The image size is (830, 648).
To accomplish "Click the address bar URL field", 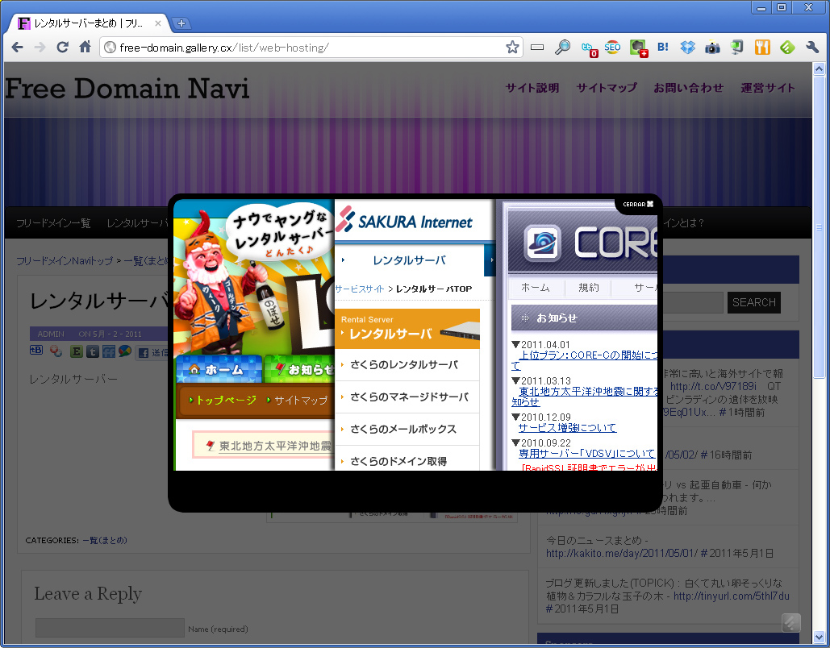I will (307, 48).
